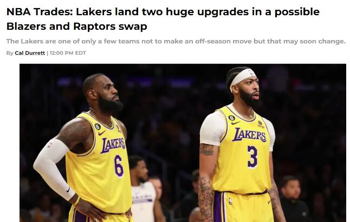
Task: Click NBA logo on number 3 player's shorts
Action: pyautogui.click(x=230, y=201)
